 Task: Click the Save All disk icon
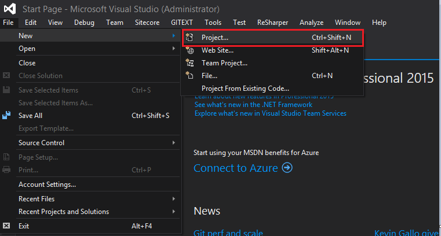click(6, 115)
